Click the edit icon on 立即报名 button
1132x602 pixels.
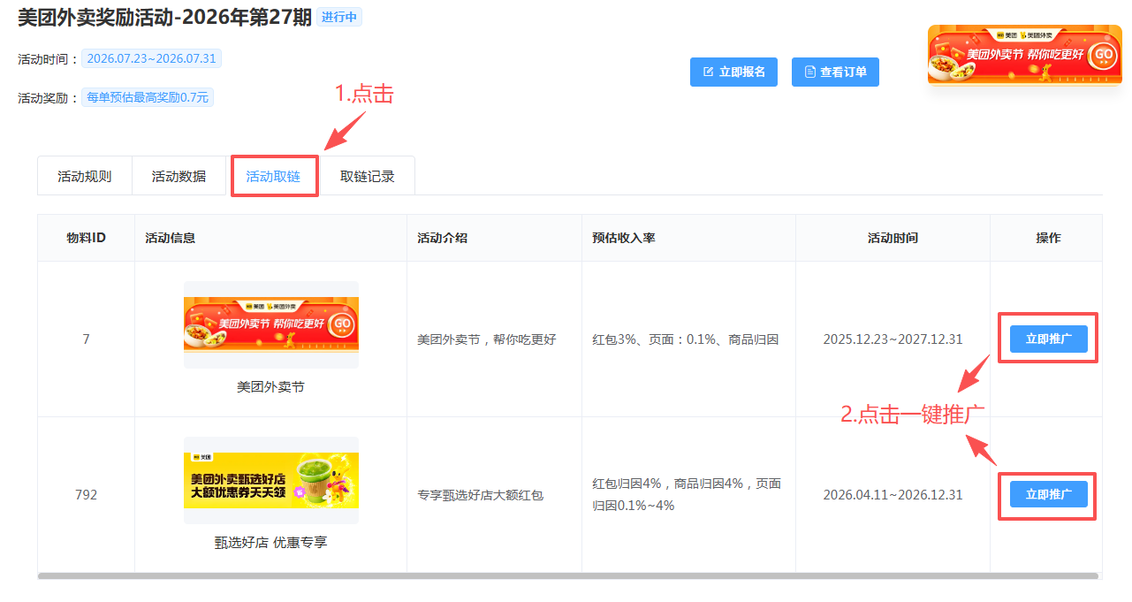(x=708, y=72)
